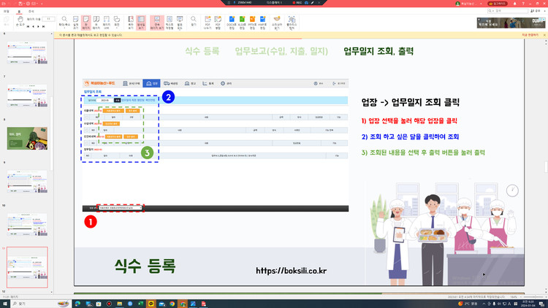Open Excel from the taskbar

[x=140, y=304]
